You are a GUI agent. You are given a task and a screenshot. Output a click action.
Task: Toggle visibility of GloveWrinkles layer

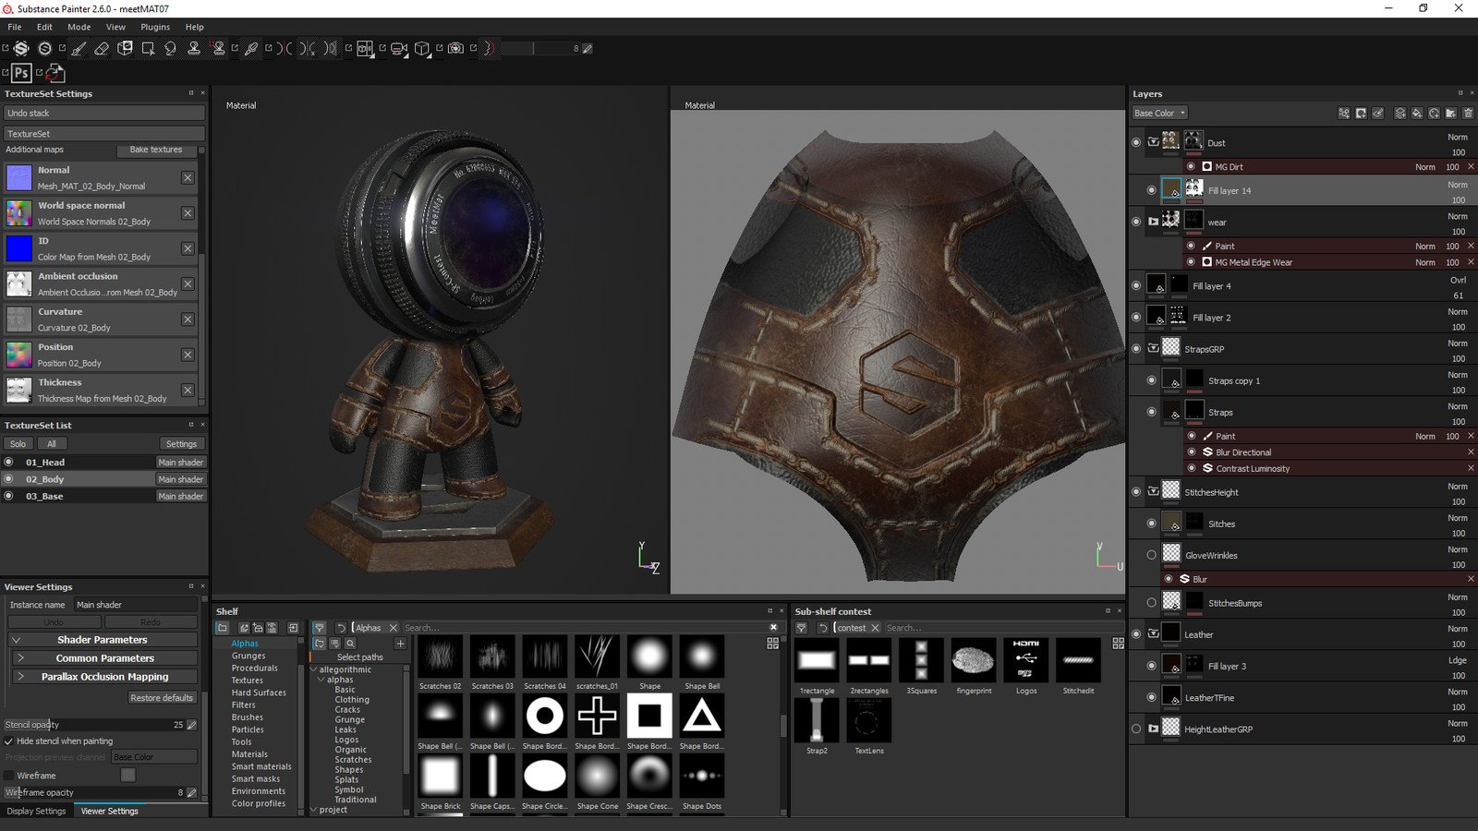pyautogui.click(x=1151, y=555)
